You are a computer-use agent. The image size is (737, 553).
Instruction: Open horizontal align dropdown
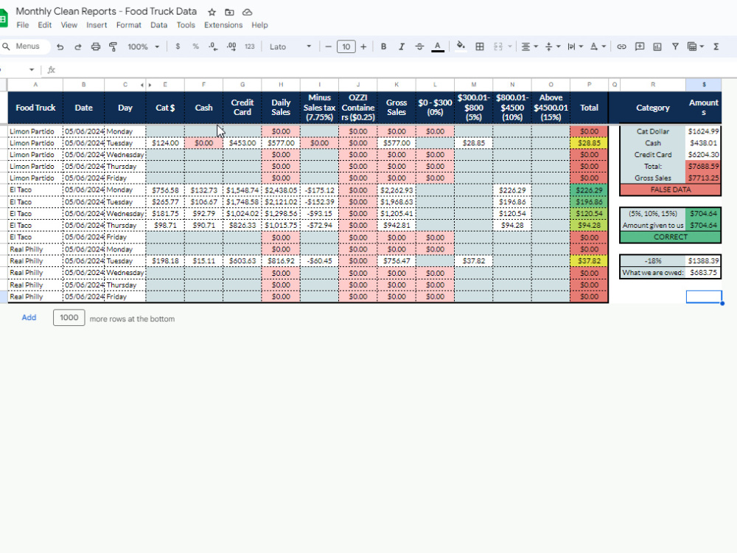click(529, 46)
